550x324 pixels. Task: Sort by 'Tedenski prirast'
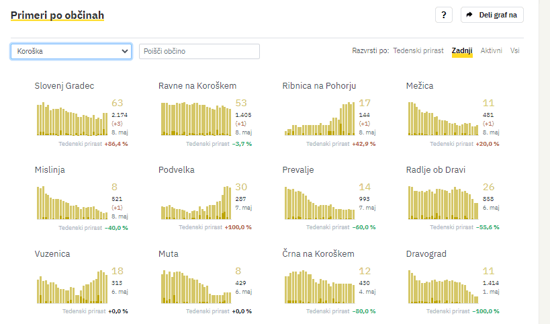click(418, 50)
